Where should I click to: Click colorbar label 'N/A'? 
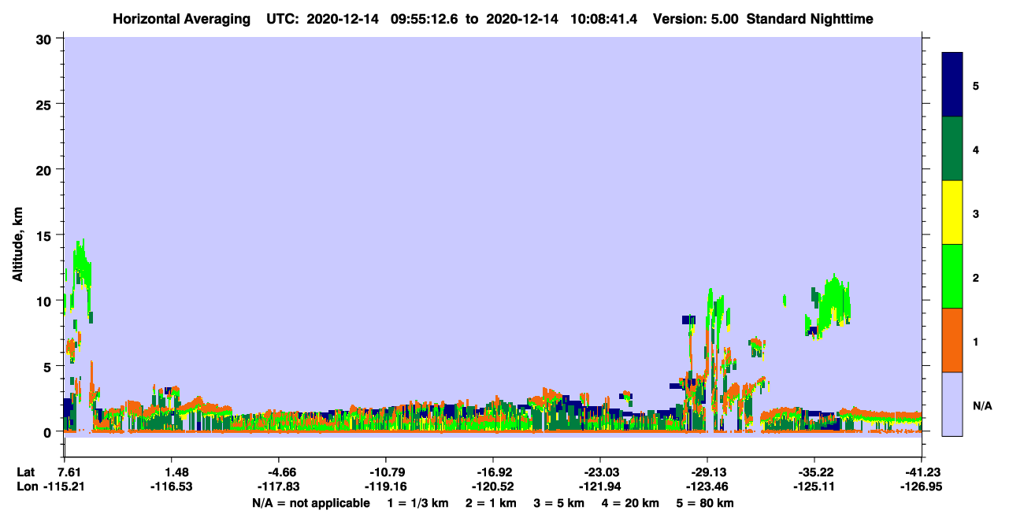pos(982,405)
